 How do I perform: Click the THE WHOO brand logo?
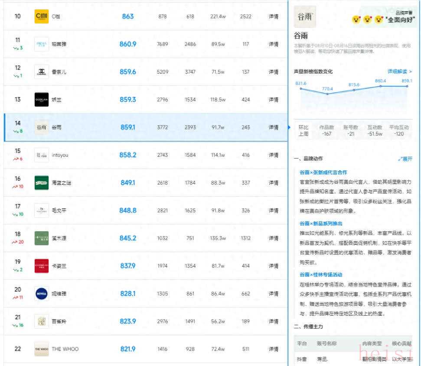[x=42, y=349]
